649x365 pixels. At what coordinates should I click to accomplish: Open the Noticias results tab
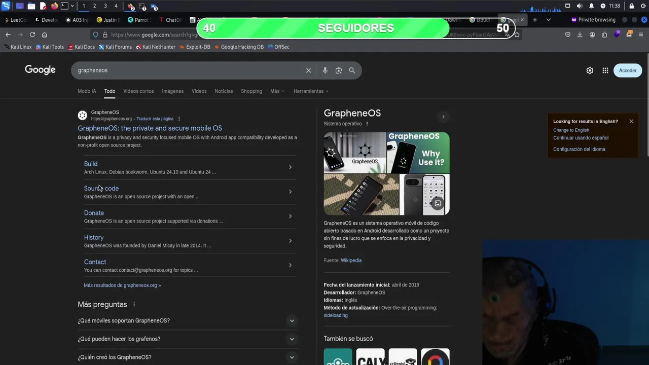pyautogui.click(x=224, y=91)
